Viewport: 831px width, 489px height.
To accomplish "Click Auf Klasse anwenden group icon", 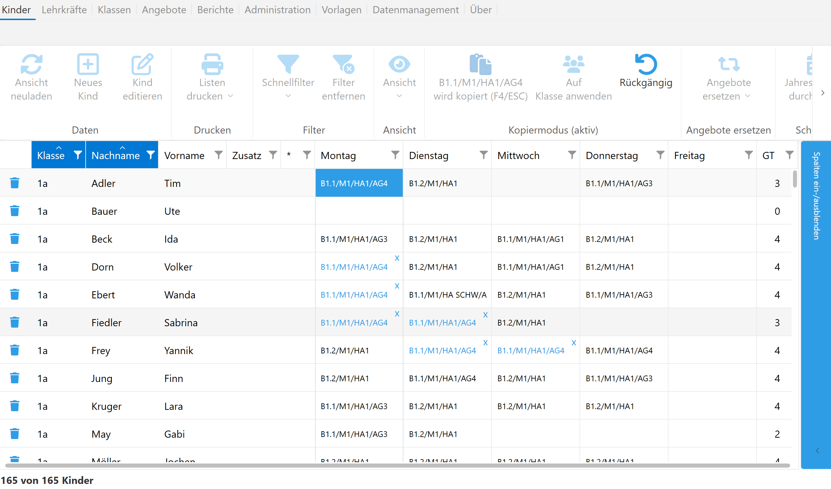I will (x=573, y=64).
